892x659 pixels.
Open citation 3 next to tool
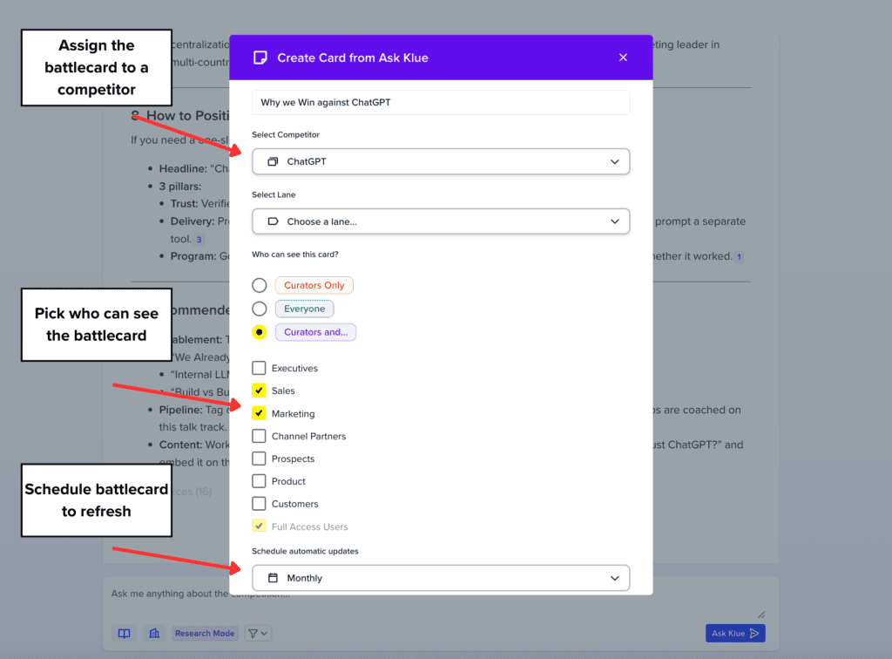click(x=199, y=240)
